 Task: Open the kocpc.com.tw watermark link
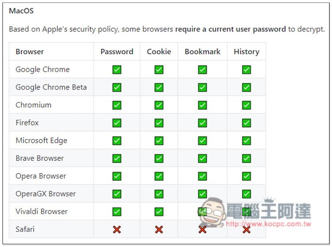point(269,224)
